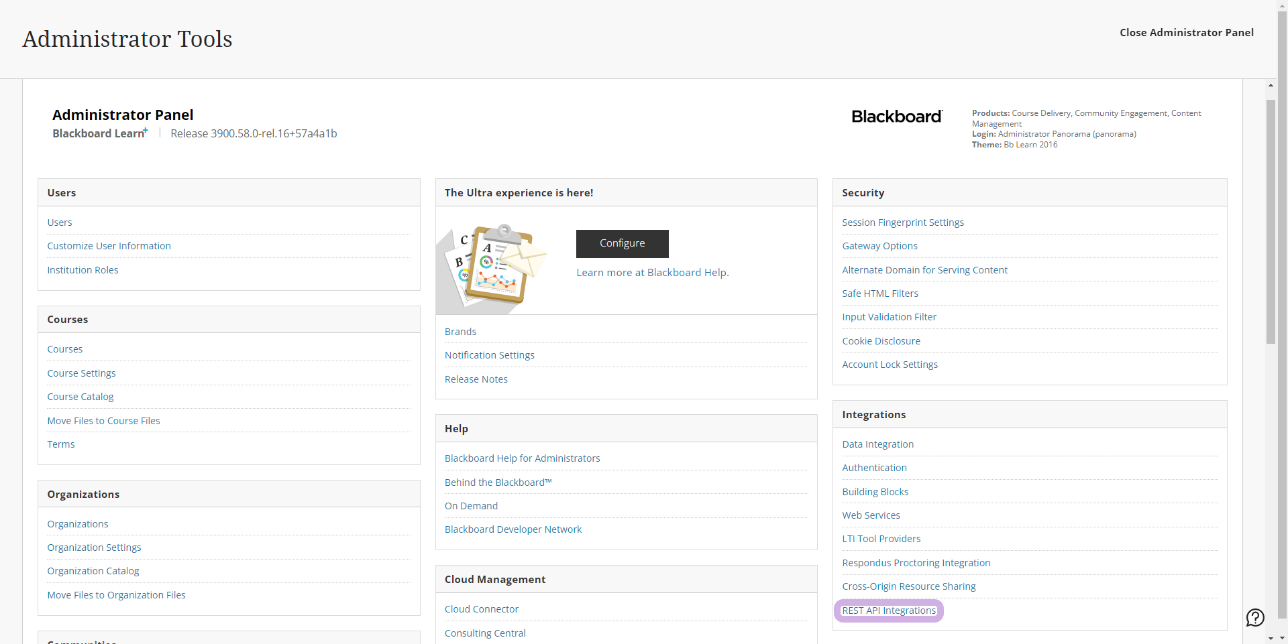
Task: Click the Cloud Management heading
Action: (495, 580)
